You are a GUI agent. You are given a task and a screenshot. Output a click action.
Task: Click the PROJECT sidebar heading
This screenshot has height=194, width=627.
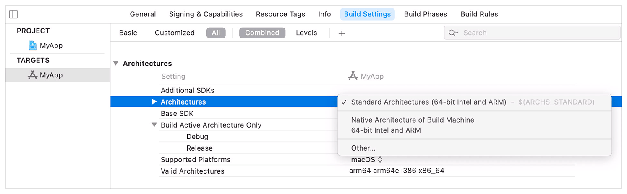point(33,31)
